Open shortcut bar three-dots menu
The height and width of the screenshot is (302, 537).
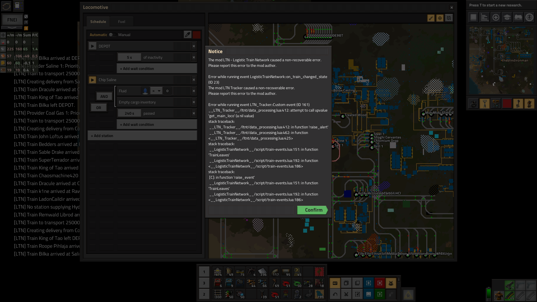tap(399, 280)
